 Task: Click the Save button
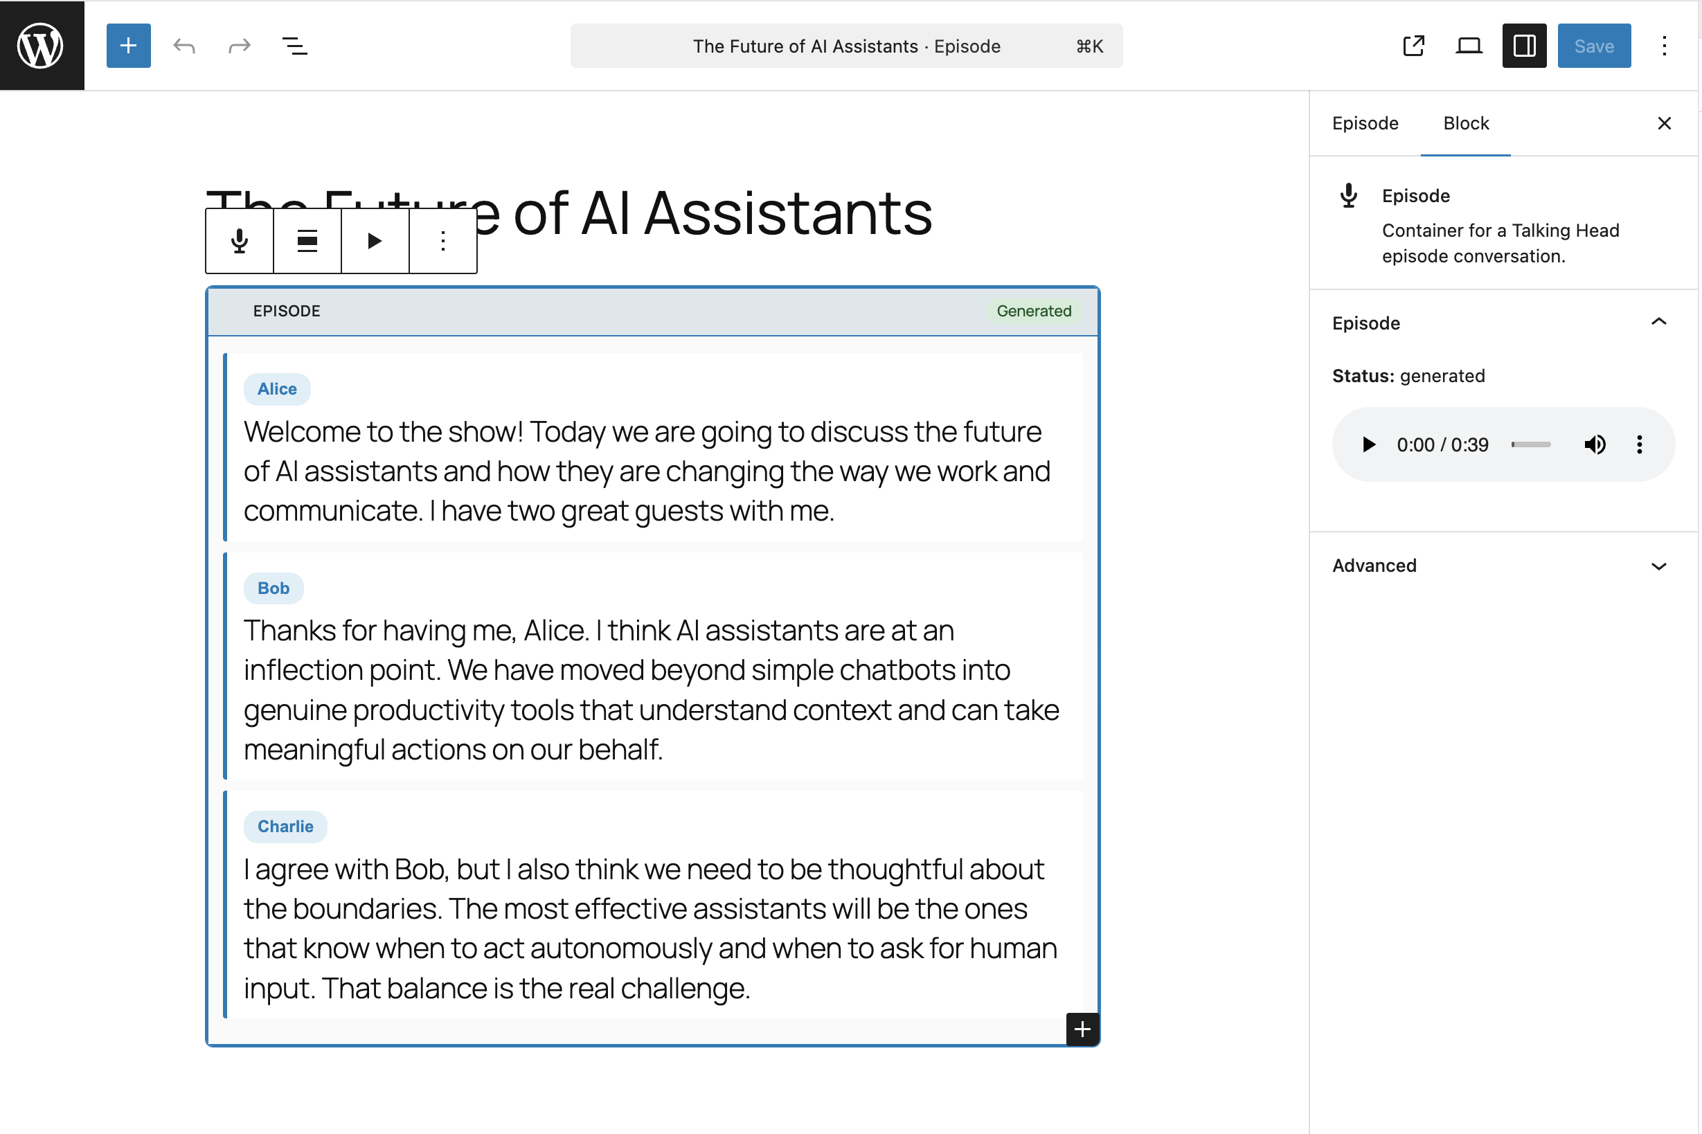pos(1593,46)
